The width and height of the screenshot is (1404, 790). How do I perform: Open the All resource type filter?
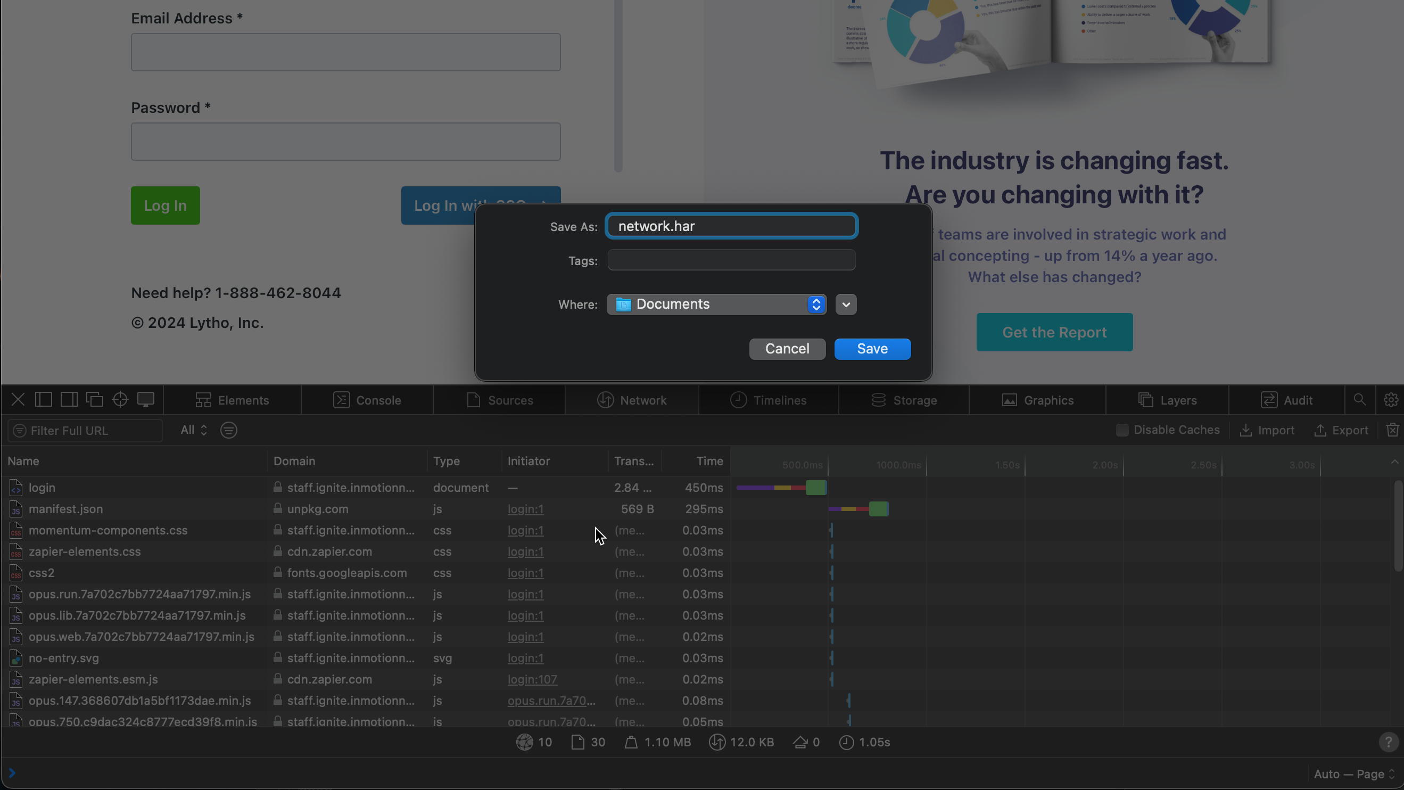click(x=194, y=430)
